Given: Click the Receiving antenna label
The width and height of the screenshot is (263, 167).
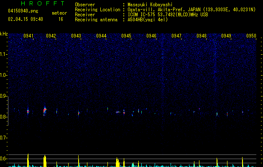Looking at the screenshot, I should tap(96, 20).
